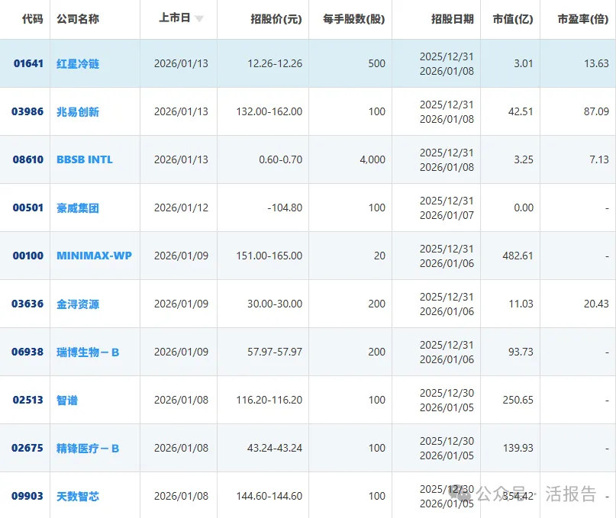This screenshot has width=616, height=518.
Task: Click the 市值(亿) column header
Action: point(513,18)
